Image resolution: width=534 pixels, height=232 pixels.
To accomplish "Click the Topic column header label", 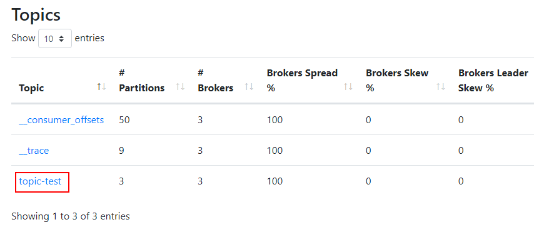I will [31, 88].
